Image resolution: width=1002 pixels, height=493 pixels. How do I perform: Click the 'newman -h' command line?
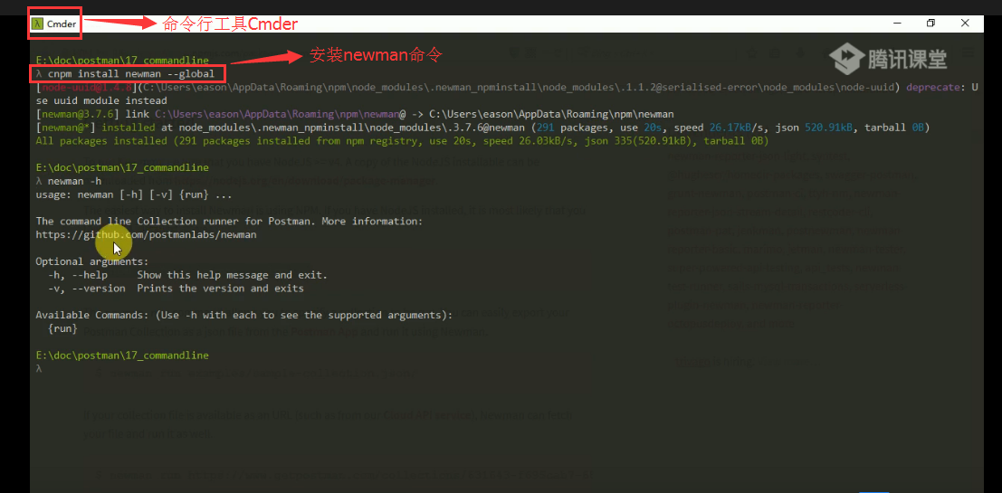click(x=69, y=181)
